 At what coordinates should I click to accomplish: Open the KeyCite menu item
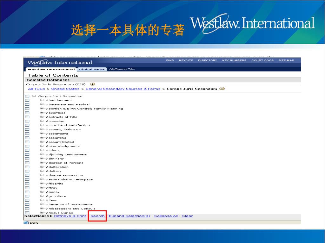(x=186, y=60)
